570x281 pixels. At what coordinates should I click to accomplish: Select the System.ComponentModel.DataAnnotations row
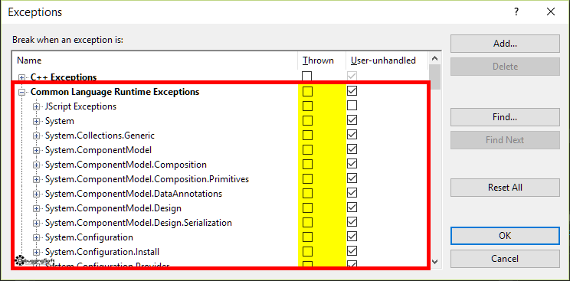click(133, 194)
